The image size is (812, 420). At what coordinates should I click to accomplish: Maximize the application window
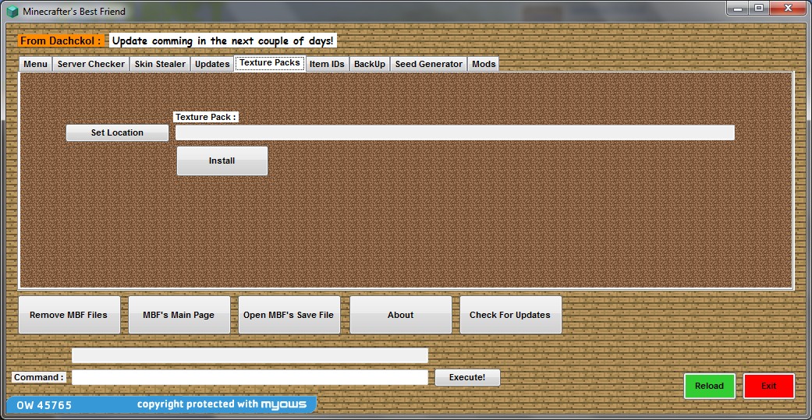[x=759, y=8]
